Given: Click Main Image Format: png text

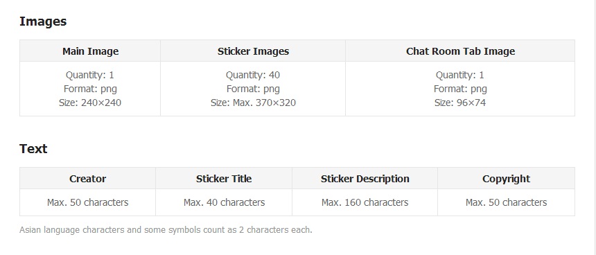Looking at the screenshot, I should [x=90, y=89].
